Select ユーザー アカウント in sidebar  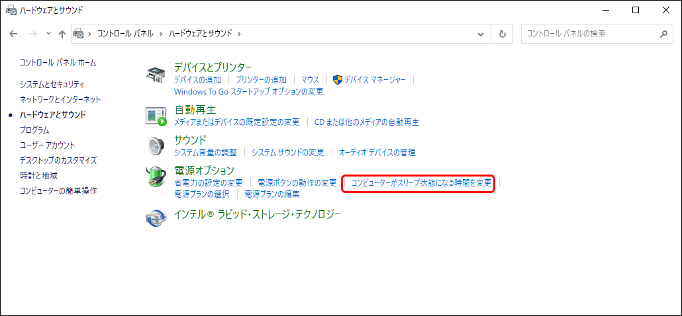[48, 145]
